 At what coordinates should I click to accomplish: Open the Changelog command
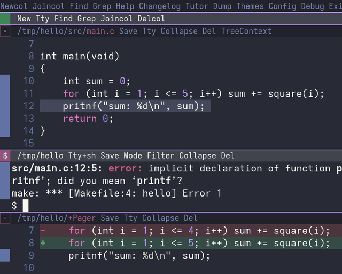coord(160,6)
